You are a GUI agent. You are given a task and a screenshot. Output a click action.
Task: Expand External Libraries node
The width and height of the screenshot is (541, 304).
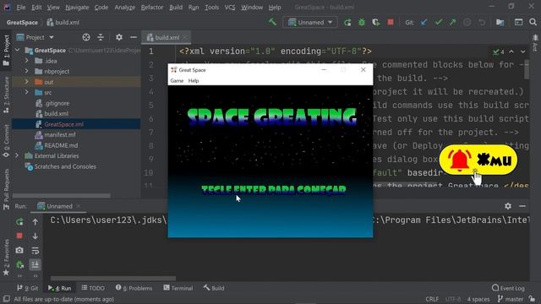[17, 155]
